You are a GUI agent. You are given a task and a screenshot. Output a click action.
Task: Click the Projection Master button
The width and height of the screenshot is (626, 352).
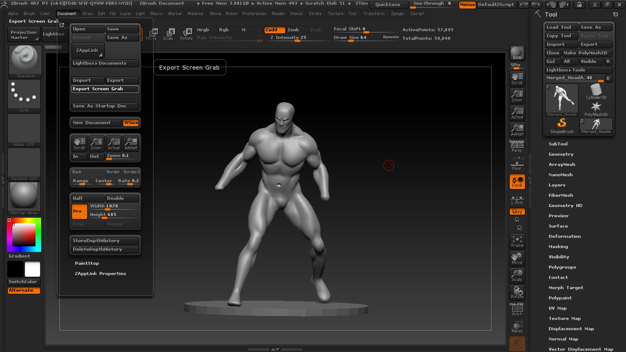24,35
